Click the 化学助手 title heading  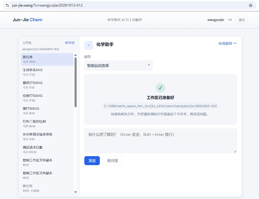click(105, 45)
